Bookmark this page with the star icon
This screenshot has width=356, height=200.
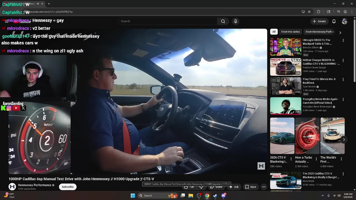tap(309, 12)
